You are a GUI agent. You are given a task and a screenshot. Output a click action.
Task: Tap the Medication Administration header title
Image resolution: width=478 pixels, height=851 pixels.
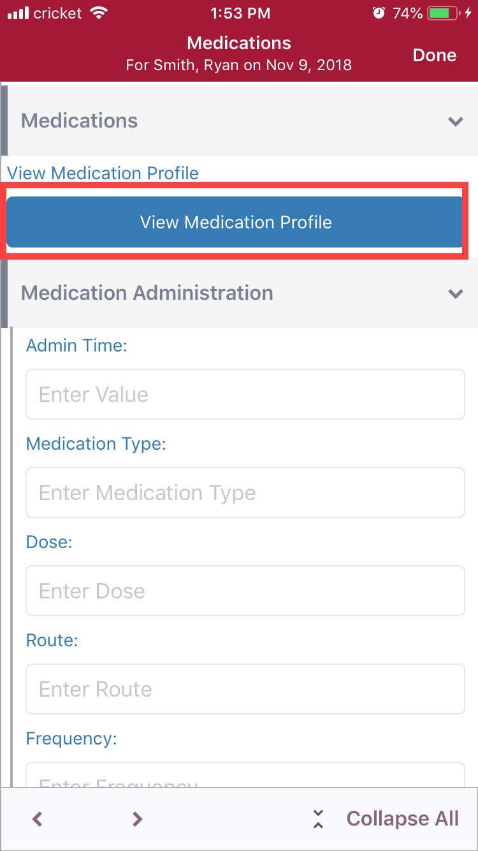pyautogui.click(x=147, y=293)
